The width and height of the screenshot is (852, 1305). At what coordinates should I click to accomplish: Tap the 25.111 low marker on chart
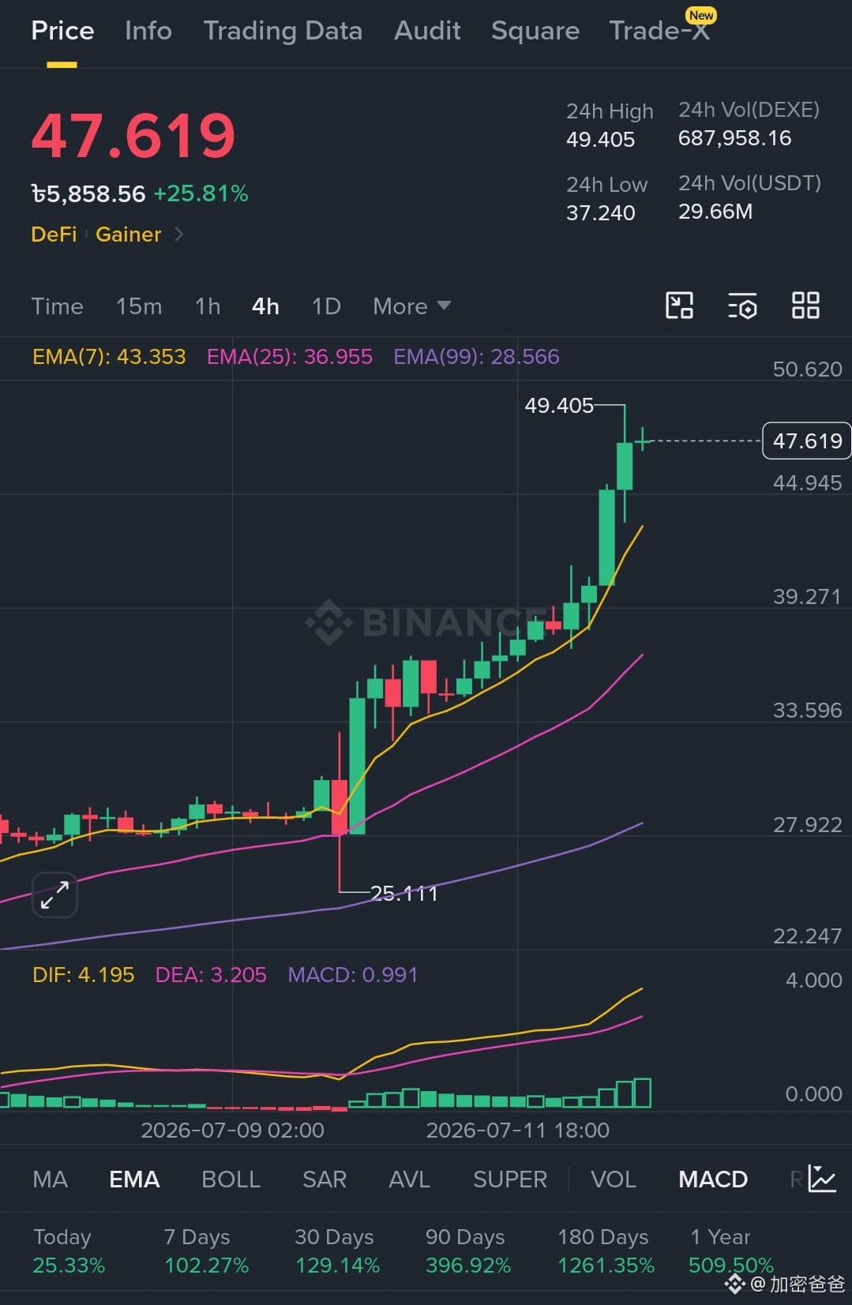coord(403,894)
